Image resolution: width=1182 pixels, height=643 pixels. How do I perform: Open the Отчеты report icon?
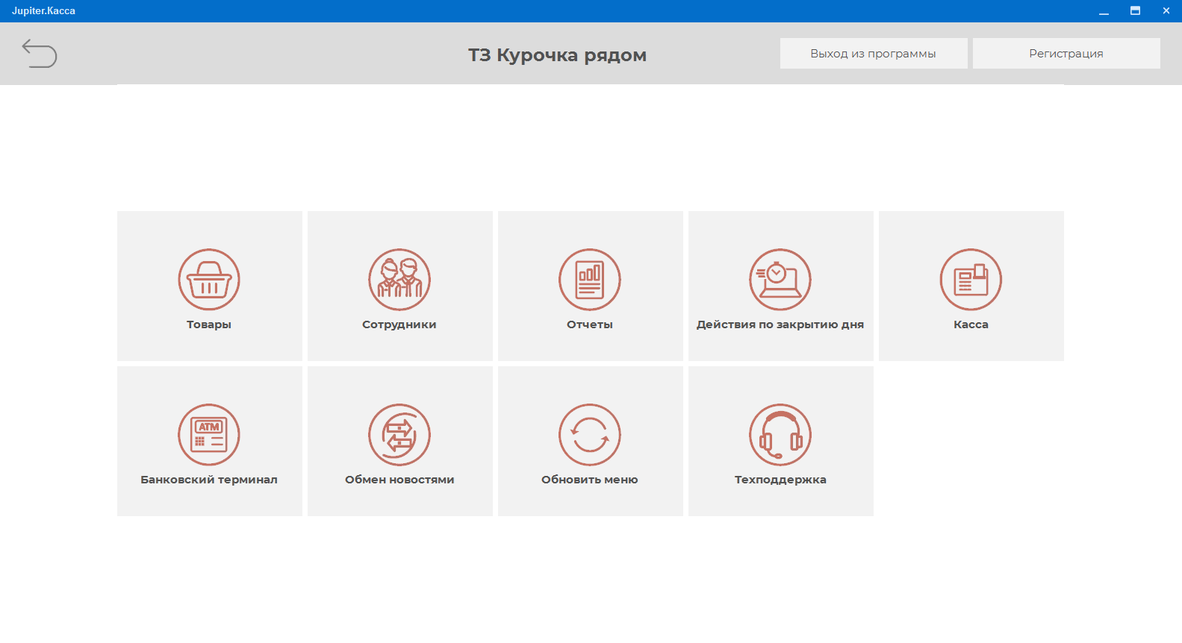point(590,280)
